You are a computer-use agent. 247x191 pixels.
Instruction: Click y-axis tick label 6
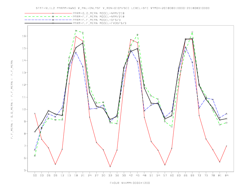tap(25, 158)
